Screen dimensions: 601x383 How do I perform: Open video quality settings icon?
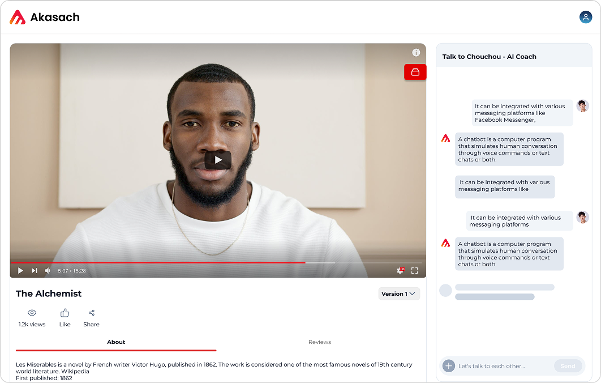[400, 270]
